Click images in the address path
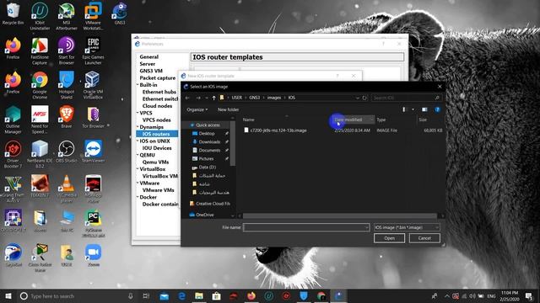The height and width of the screenshot is (303, 540). tap(274, 98)
